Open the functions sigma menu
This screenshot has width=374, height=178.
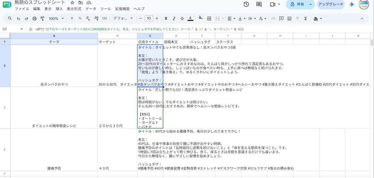point(306,18)
